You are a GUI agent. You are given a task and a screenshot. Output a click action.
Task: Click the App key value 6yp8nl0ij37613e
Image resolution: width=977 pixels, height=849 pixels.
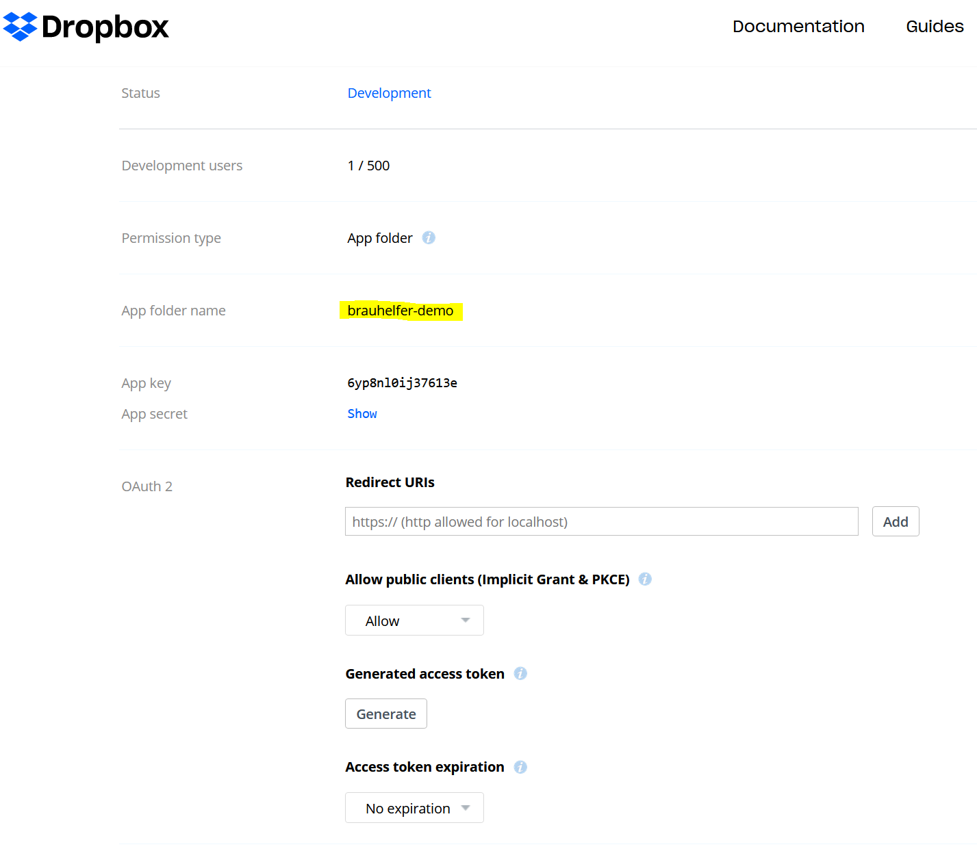(x=402, y=383)
